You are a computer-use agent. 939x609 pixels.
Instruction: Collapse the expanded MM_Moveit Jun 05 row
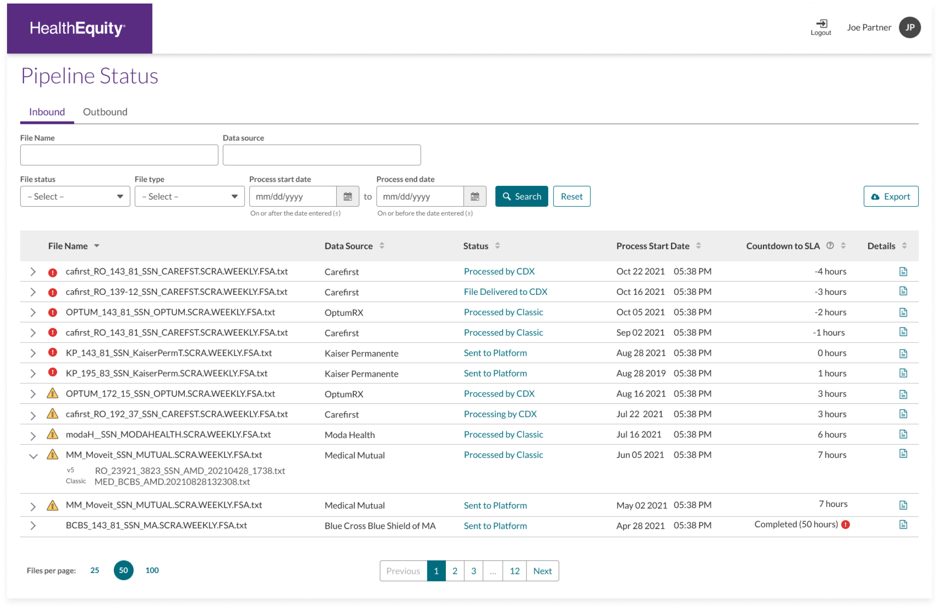(x=33, y=456)
